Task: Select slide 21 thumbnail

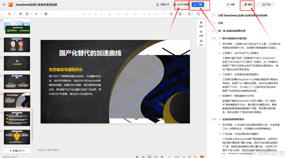Action: click(17, 45)
